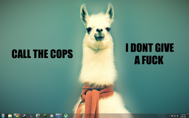Switch to iTunes in the taskbar

point(58,116)
